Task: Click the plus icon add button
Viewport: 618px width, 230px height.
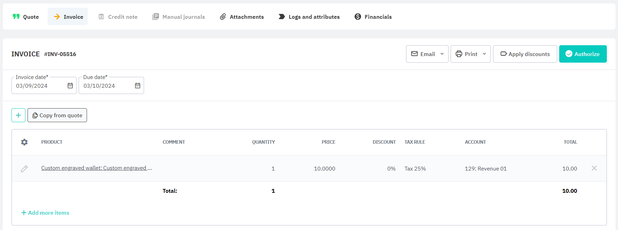Action: pos(18,115)
